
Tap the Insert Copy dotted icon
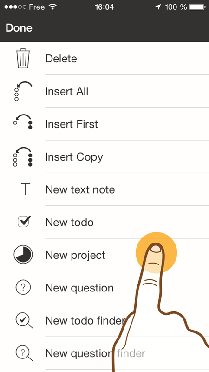[x=23, y=156]
